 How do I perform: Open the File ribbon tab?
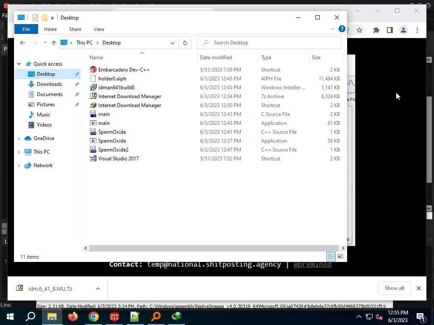26,29
